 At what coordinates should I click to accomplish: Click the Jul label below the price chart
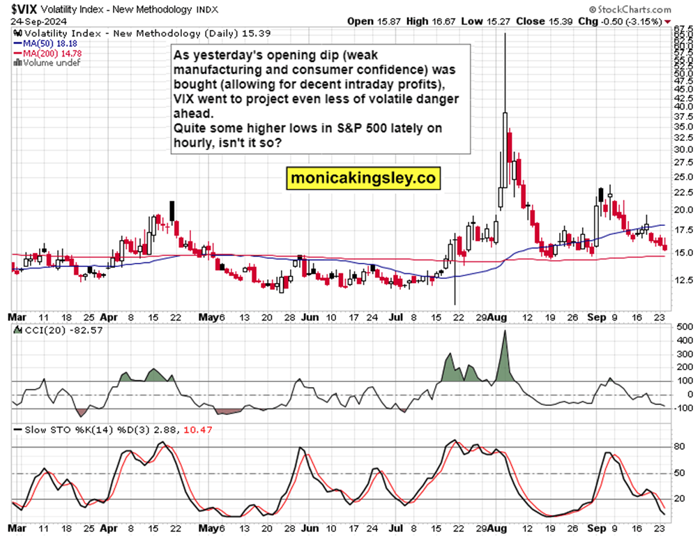395,317
